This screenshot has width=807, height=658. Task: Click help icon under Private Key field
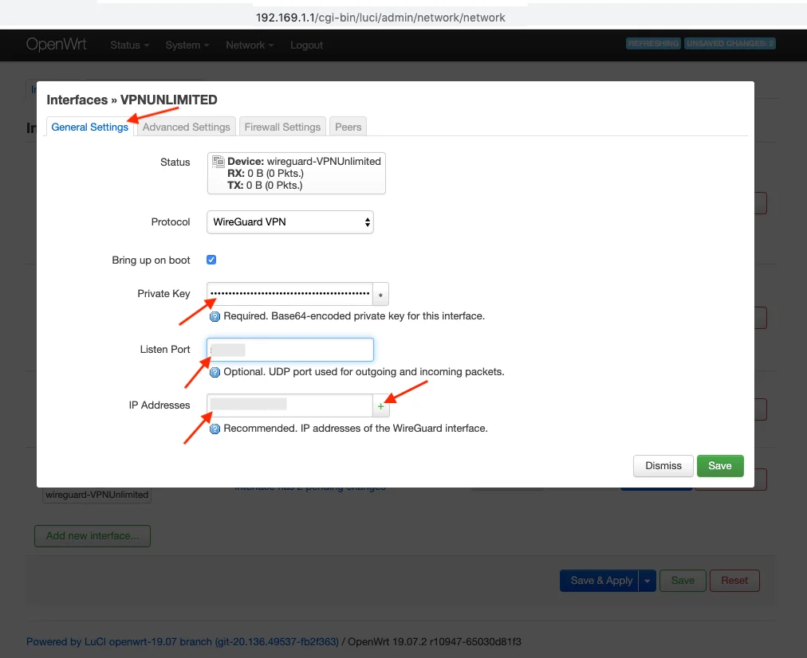click(215, 316)
